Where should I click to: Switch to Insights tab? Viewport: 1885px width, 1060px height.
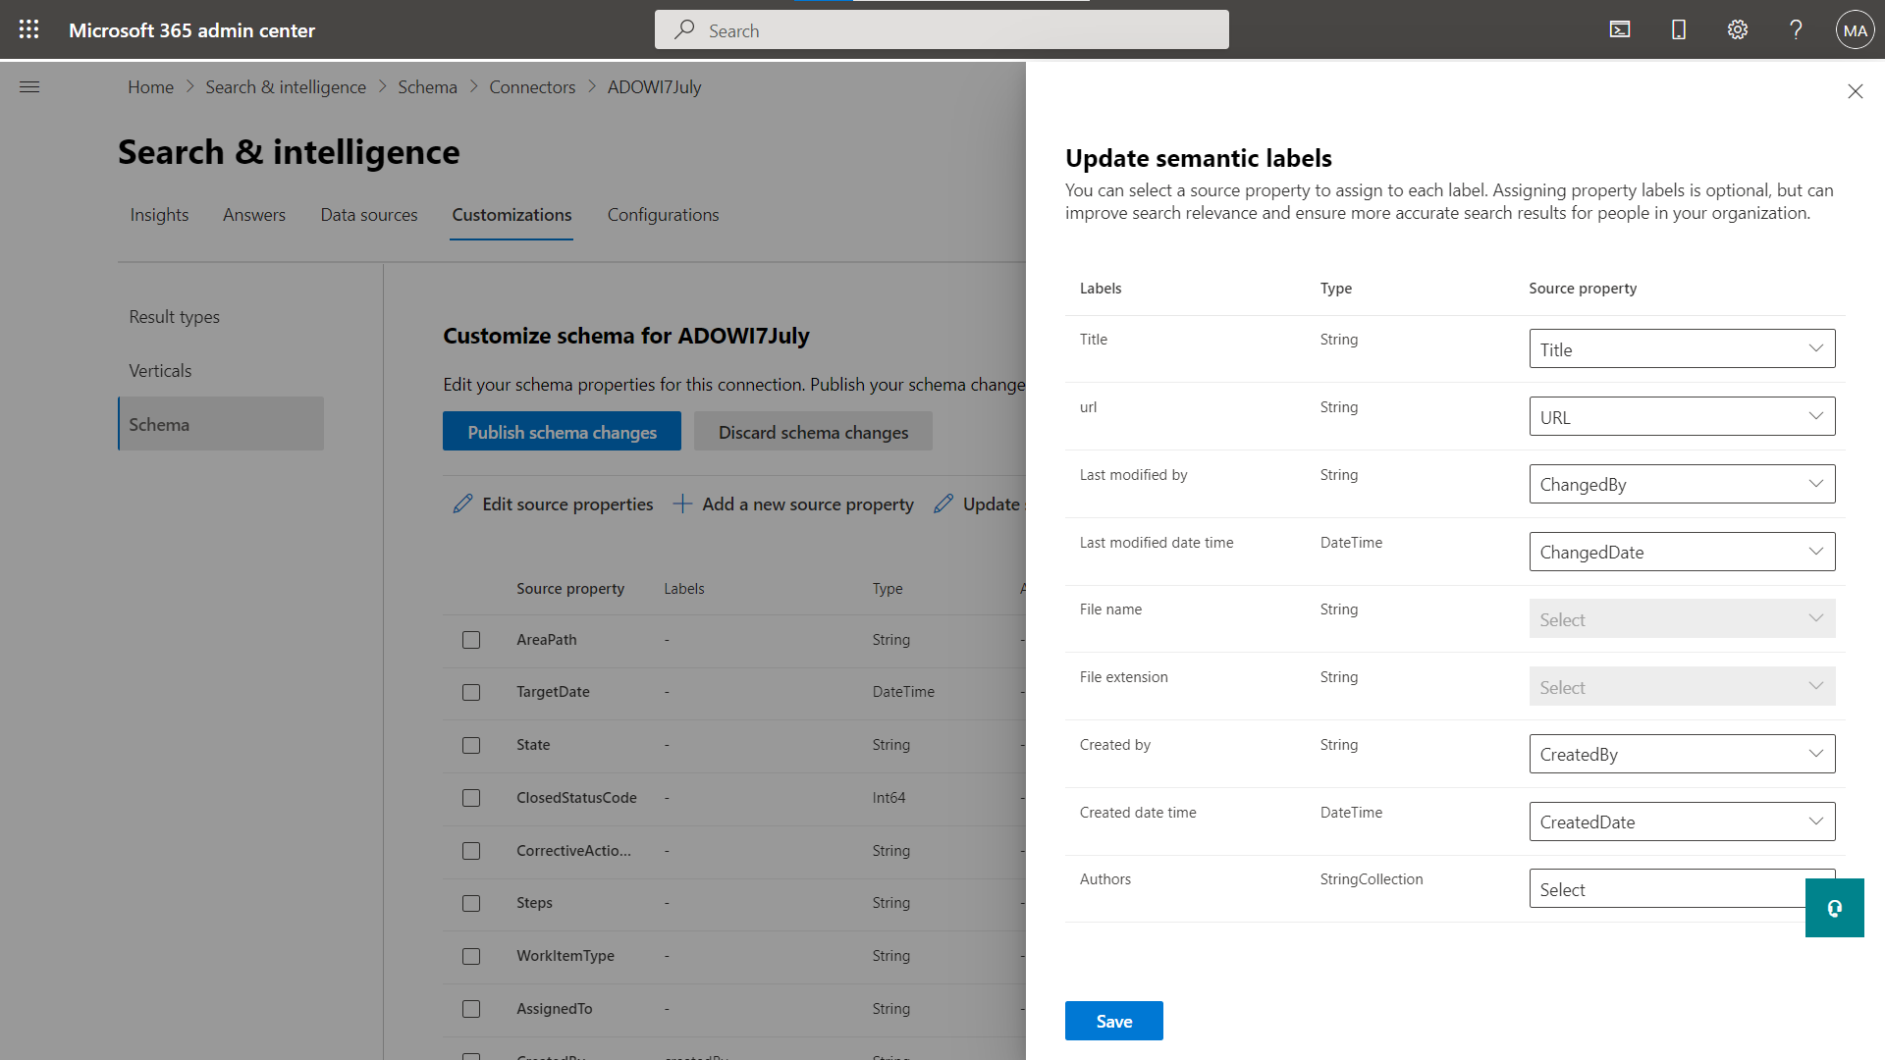click(158, 215)
